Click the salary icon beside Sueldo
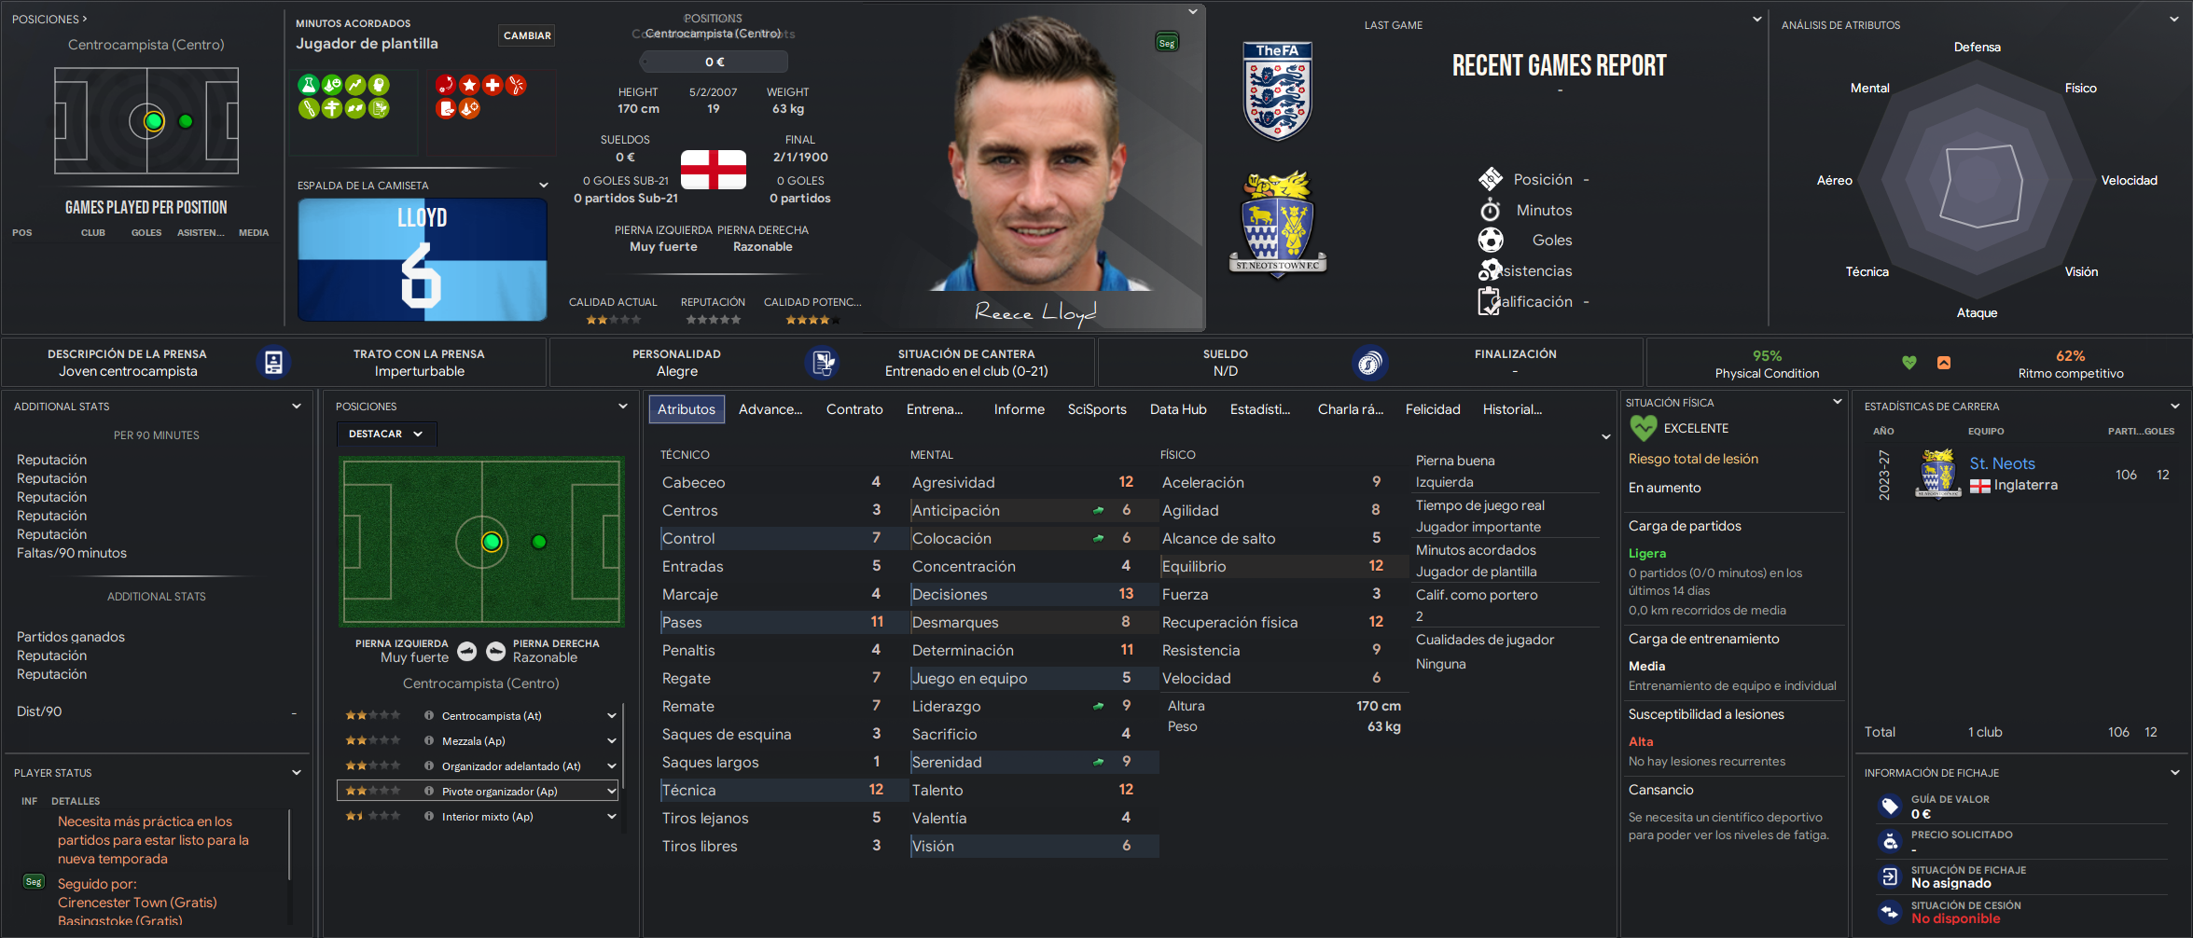2193x938 pixels. pos(1369,363)
